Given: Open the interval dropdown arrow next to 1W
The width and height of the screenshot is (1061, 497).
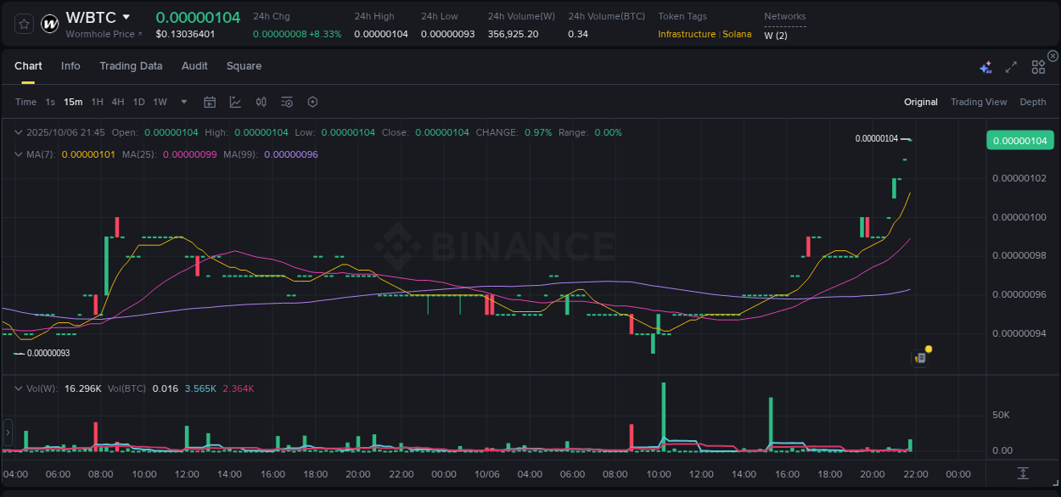Looking at the screenshot, I should coord(182,101).
